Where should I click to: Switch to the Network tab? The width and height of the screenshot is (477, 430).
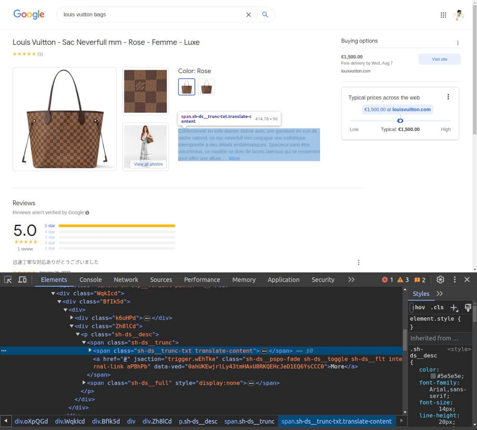(126, 280)
